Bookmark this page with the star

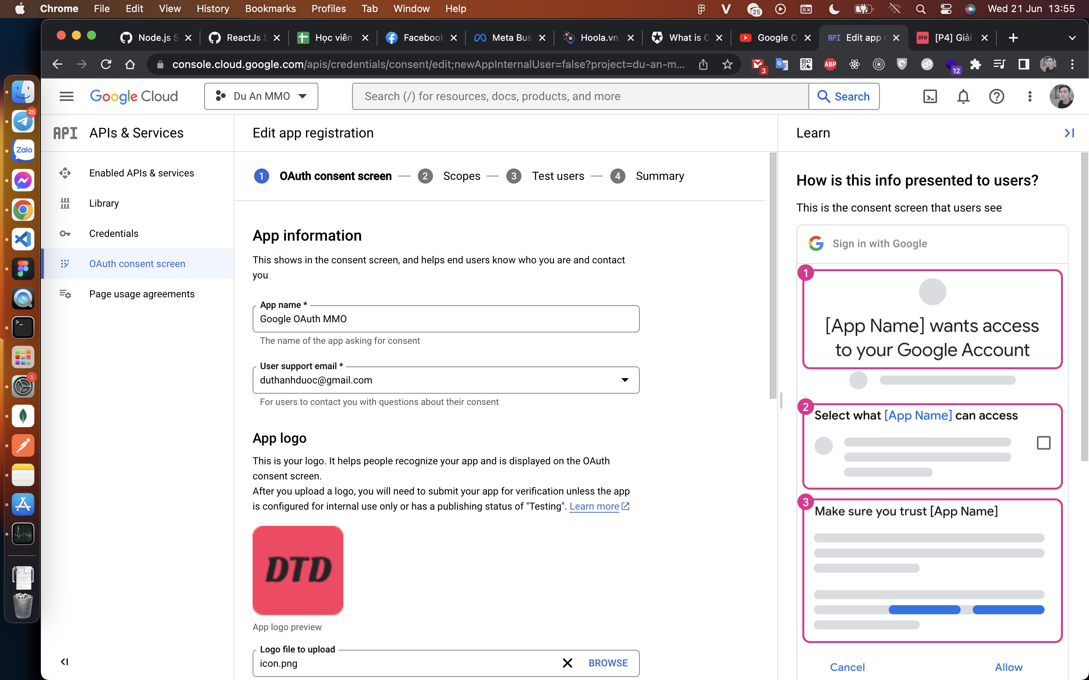click(727, 64)
